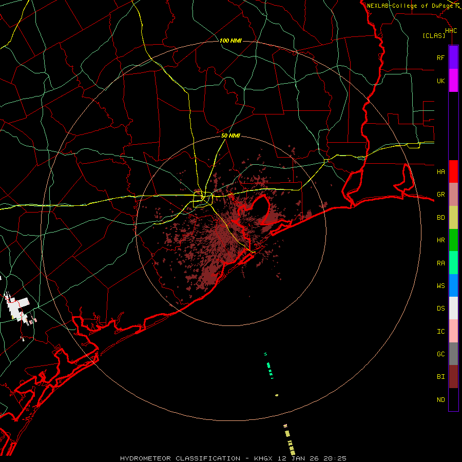Click the DS legend label
Screen dimensions: 462x462
(440, 309)
